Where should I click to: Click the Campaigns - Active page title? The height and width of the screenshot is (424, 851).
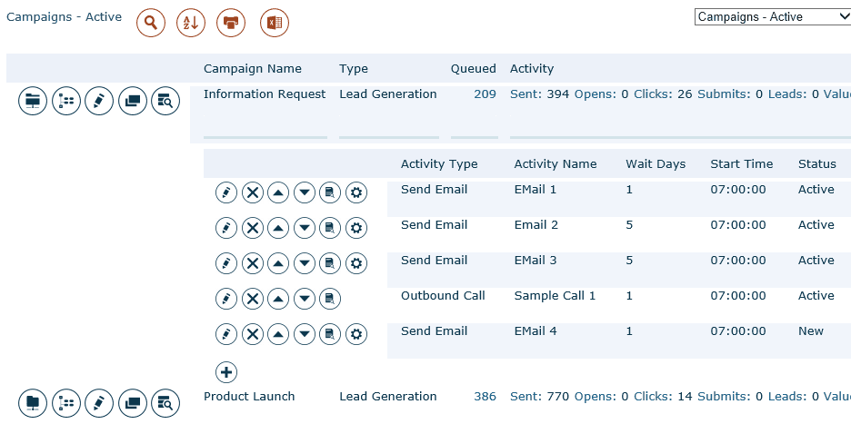tap(64, 17)
